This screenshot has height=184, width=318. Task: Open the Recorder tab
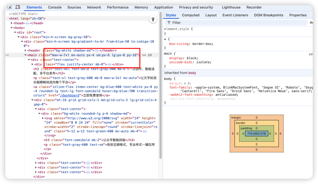[254, 7]
